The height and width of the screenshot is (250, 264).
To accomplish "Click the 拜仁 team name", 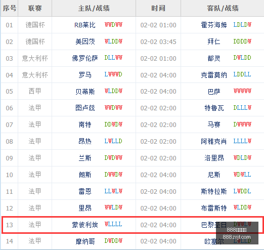I will pos(214,41).
